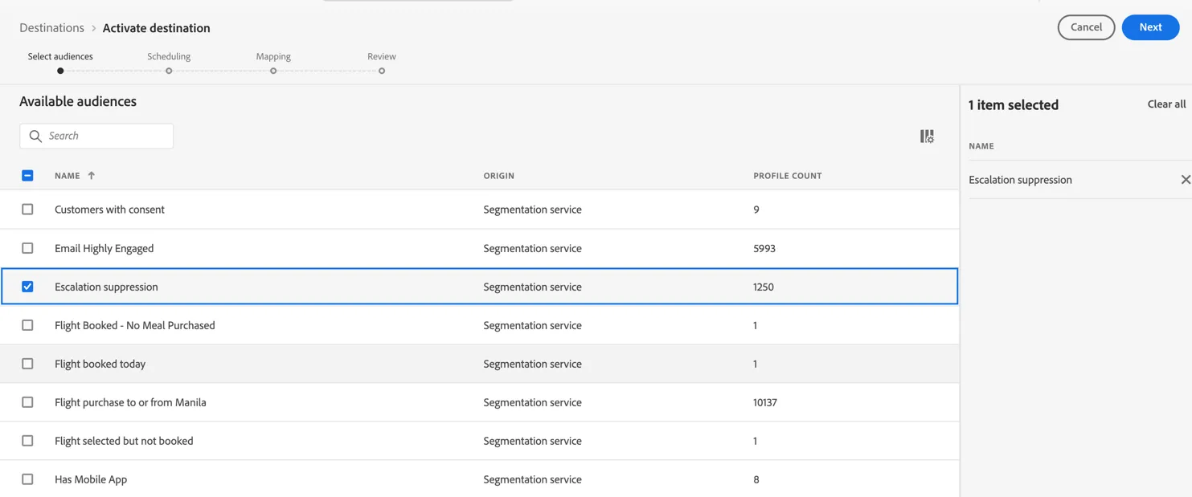Open the column settings icon

[x=927, y=136]
